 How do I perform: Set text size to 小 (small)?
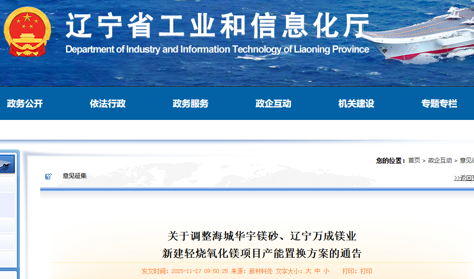[x=326, y=271]
